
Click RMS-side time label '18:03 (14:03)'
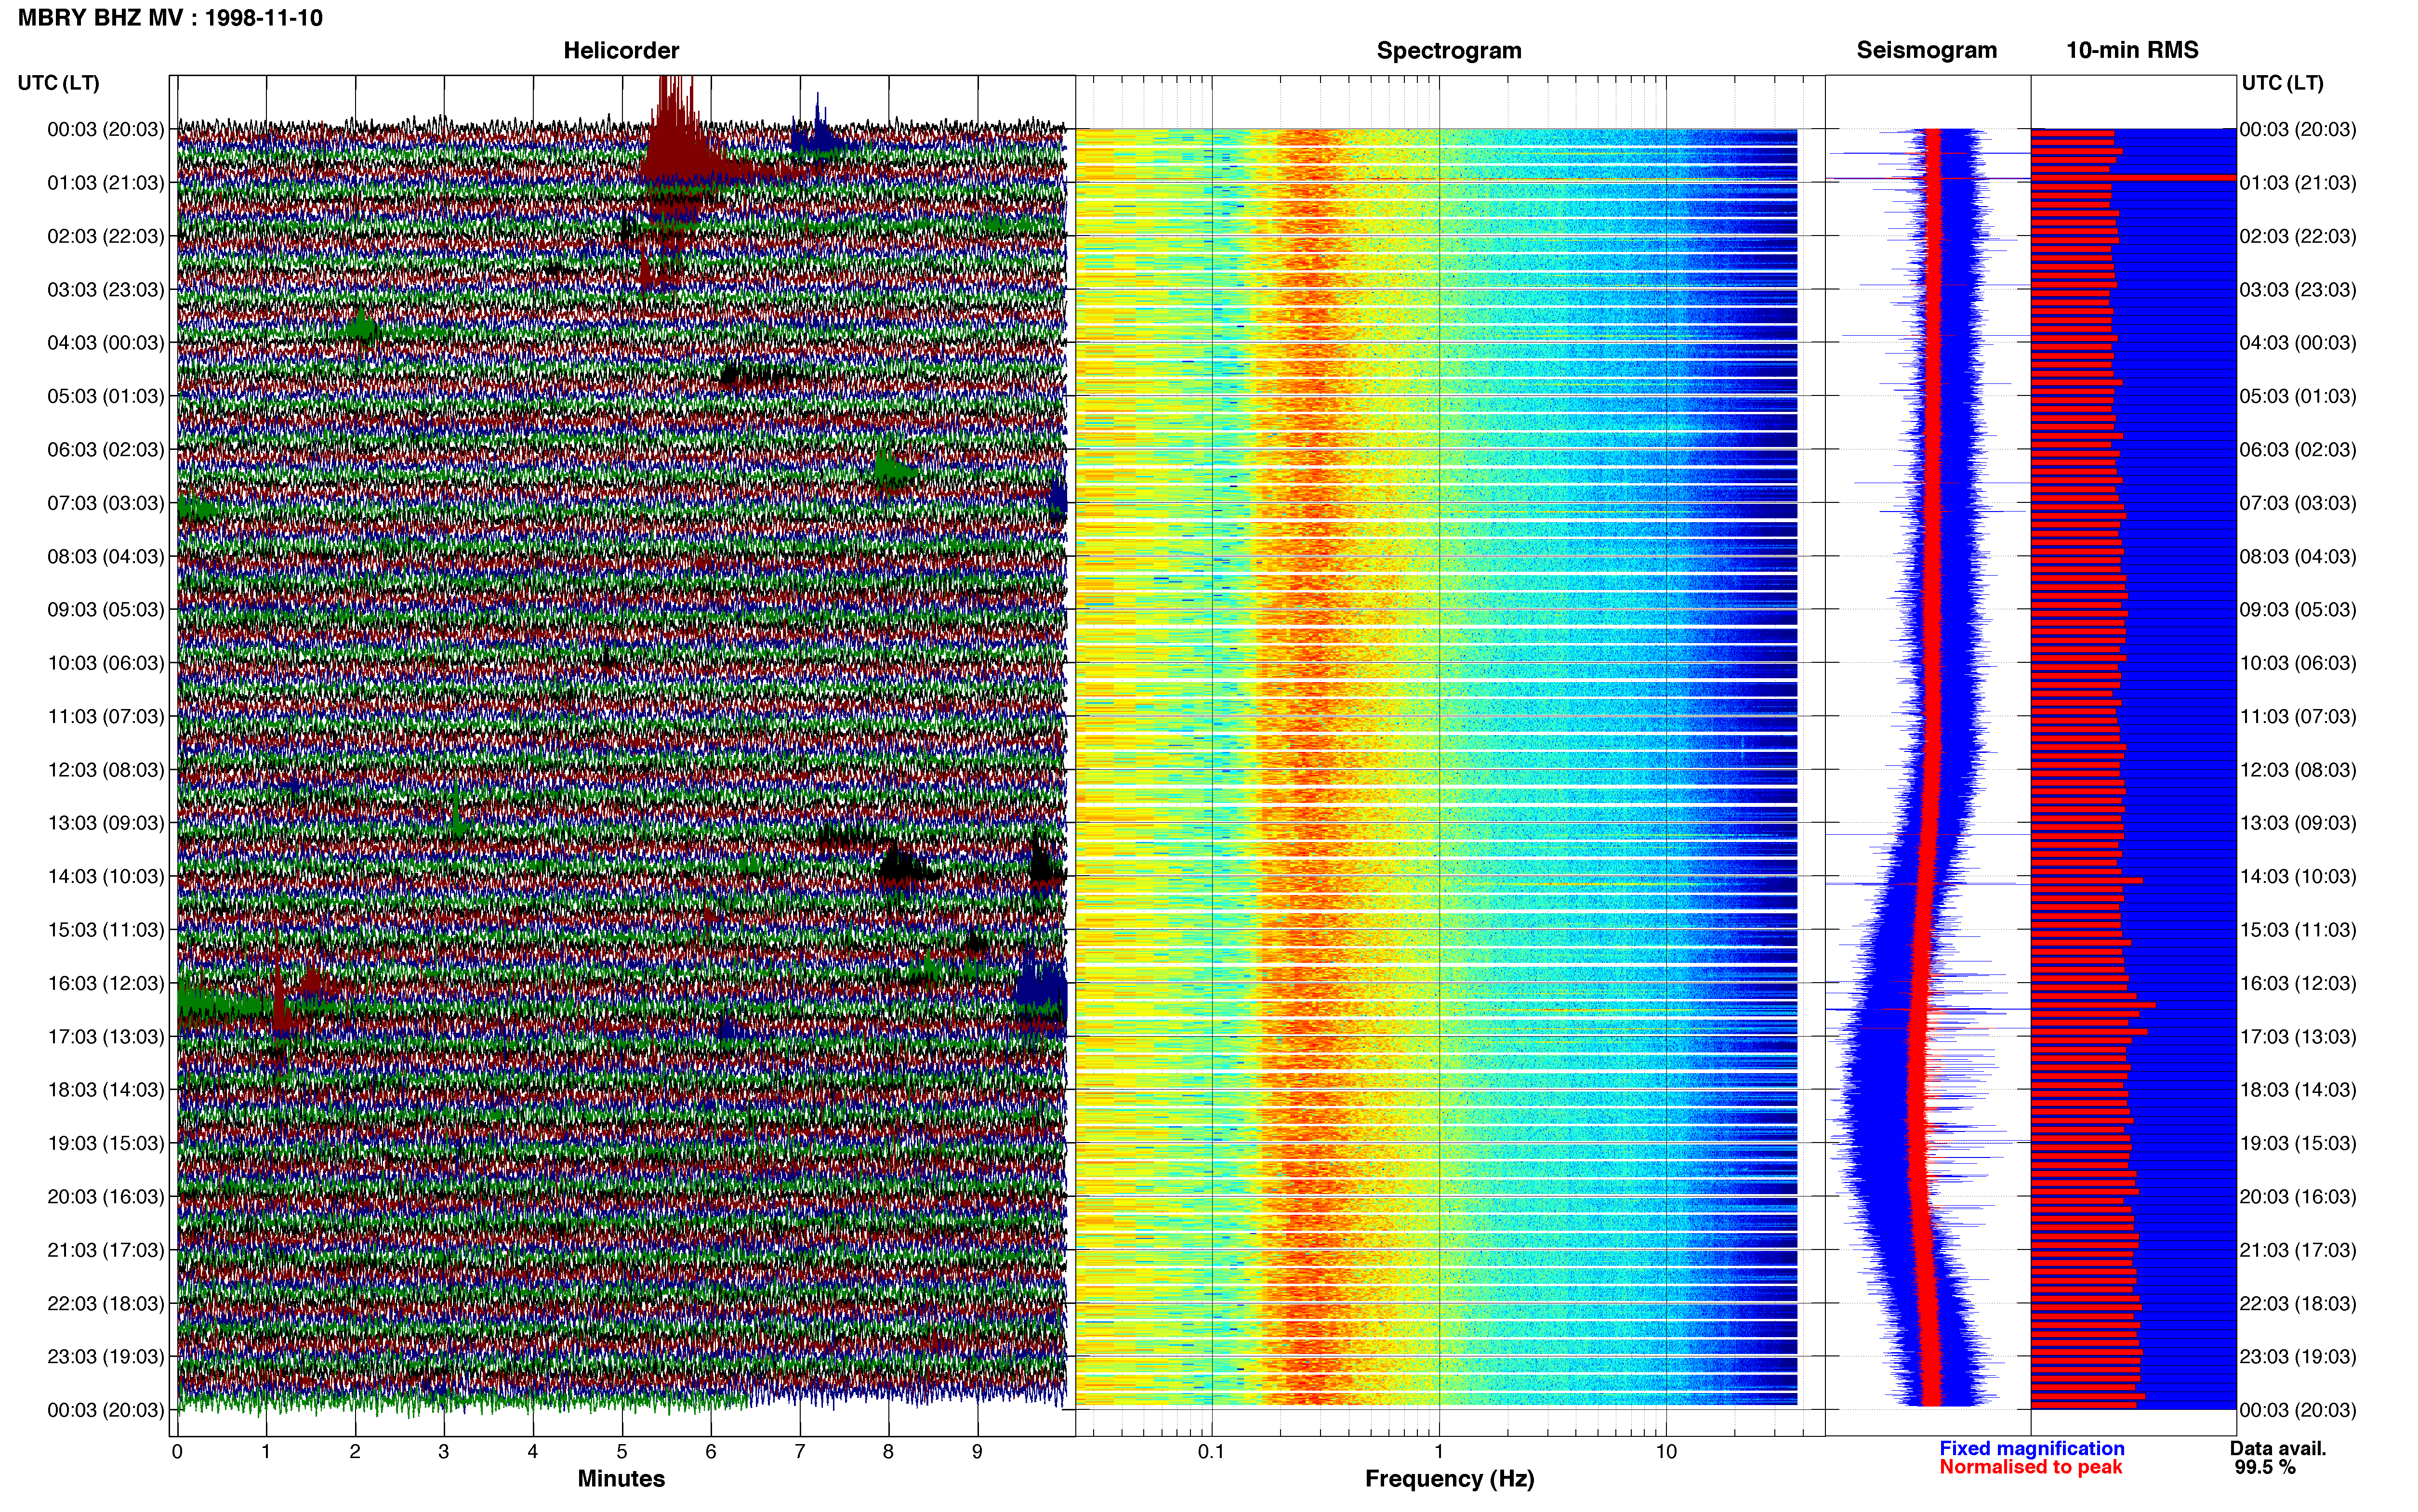click(x=2298, y=1090)
